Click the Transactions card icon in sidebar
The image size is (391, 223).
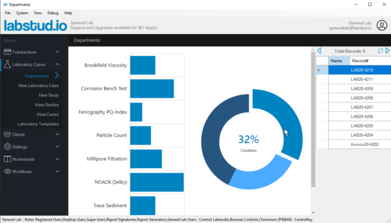tap(7, 52)
